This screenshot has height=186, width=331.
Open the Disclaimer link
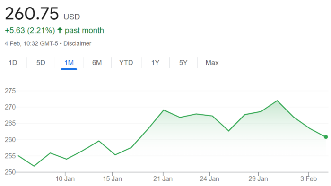[x=77, y=43]
